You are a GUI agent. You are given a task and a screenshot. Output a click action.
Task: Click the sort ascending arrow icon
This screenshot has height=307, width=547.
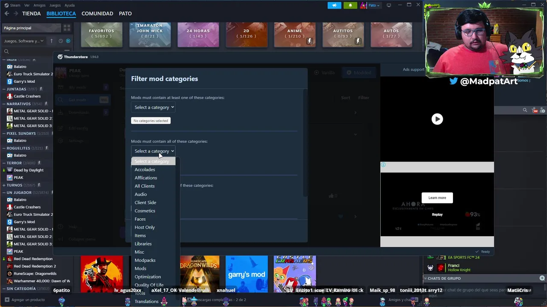(51, 41)
